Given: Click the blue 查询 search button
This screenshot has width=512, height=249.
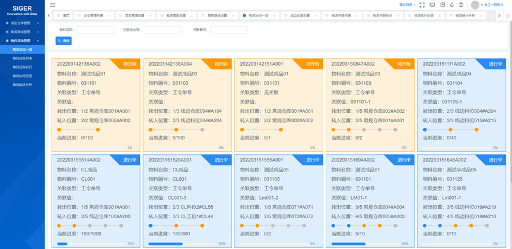Looking at the screenshot, I should 63,41.
